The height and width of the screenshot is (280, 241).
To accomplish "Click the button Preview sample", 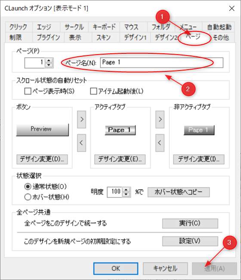I will tap(43, 130).
